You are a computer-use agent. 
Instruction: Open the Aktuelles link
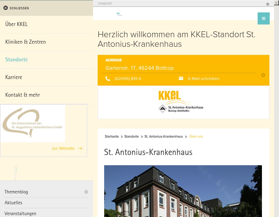[x=13, y=203]
